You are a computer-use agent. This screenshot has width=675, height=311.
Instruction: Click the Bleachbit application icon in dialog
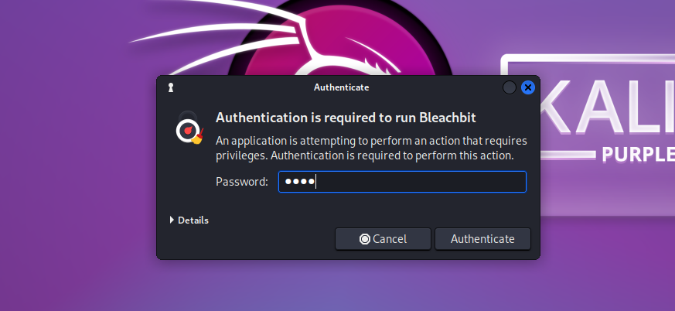tap(189, 129)
